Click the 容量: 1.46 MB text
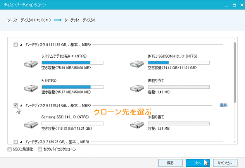245x168 pixels. tap(159, 92)
